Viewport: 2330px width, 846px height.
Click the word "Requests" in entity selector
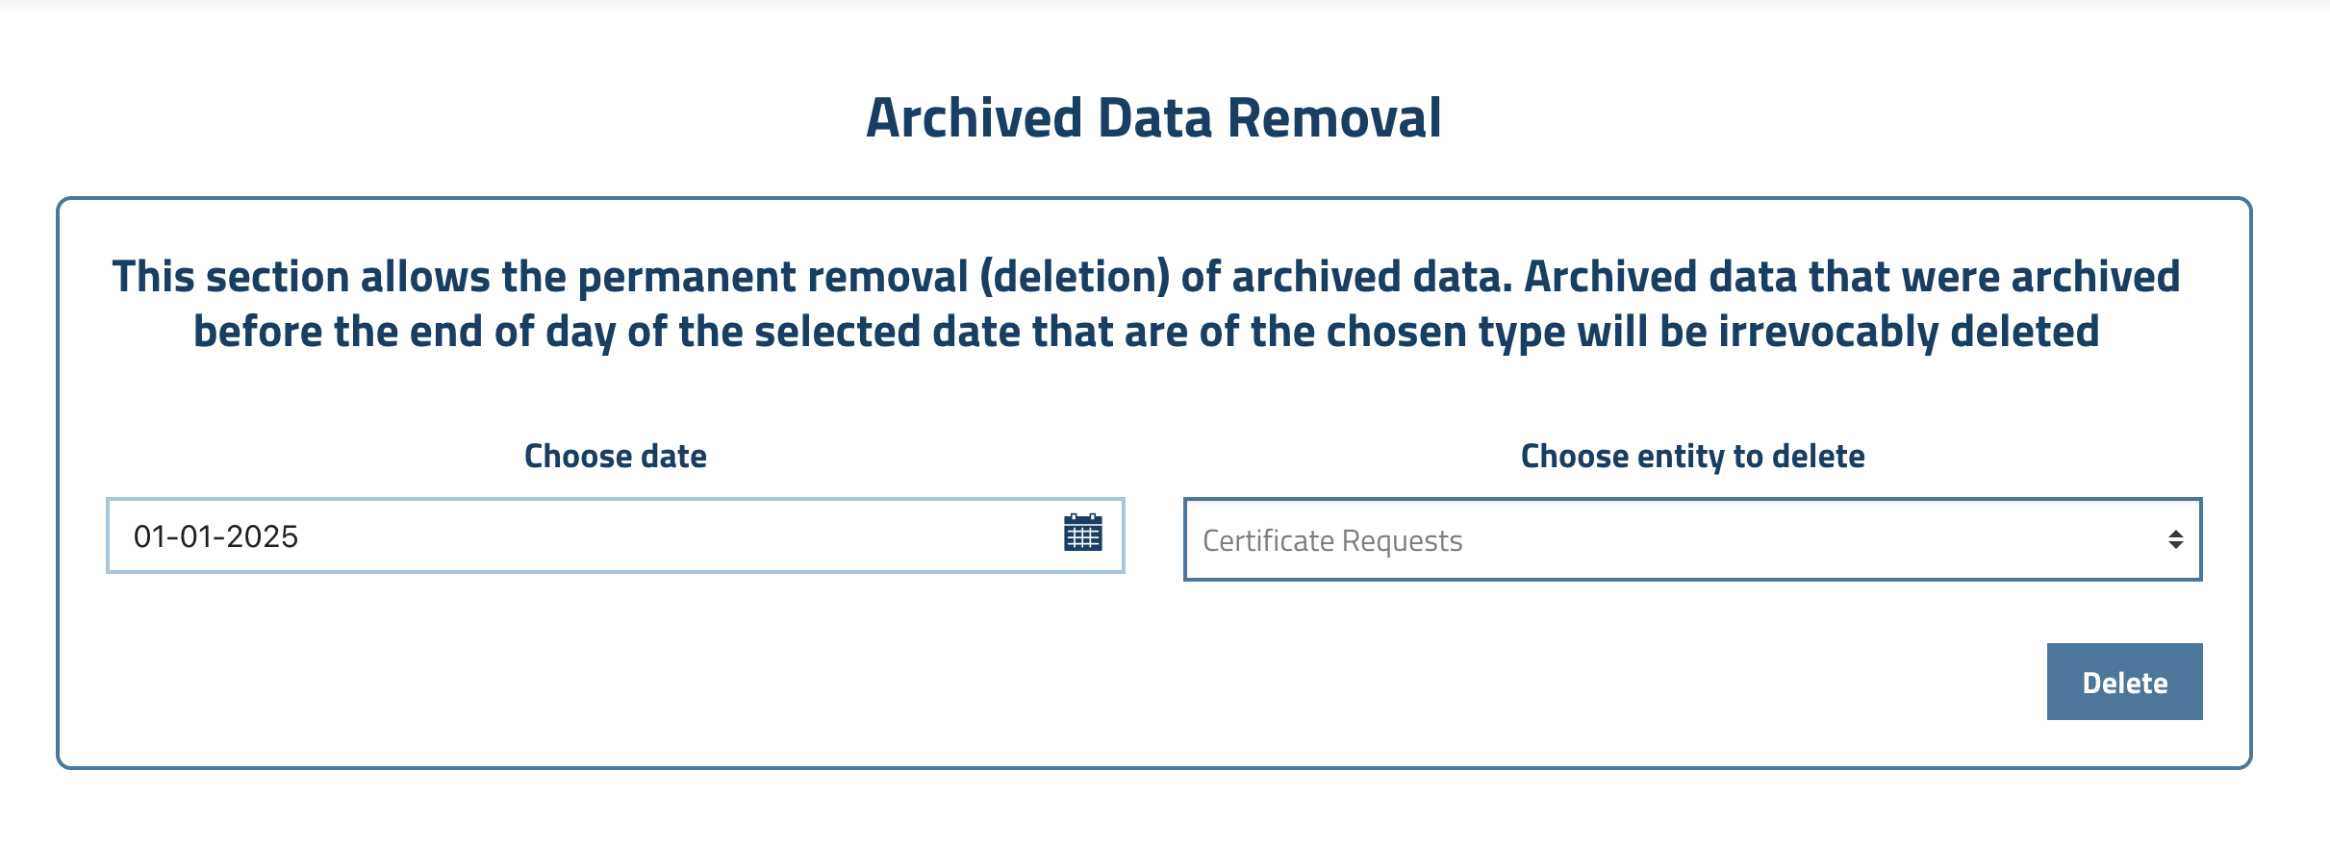click(x=1402, y=541)
